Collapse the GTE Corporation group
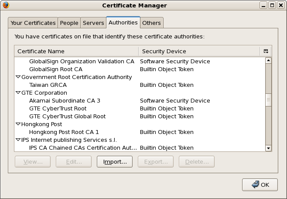This screenshot has height=199, width=287. [x=18, y=93]
